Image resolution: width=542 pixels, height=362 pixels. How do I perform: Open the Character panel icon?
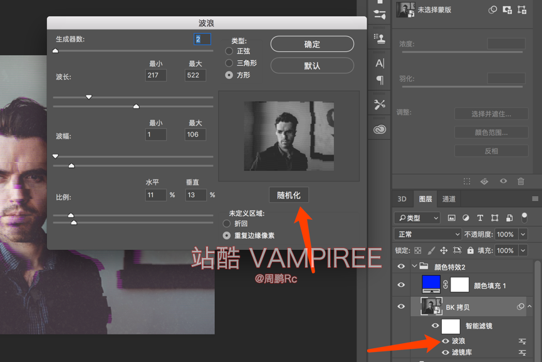(x=380, y=63)
